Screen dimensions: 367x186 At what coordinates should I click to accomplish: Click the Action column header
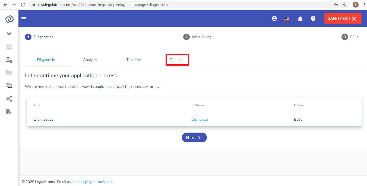[x=298, y=105]
